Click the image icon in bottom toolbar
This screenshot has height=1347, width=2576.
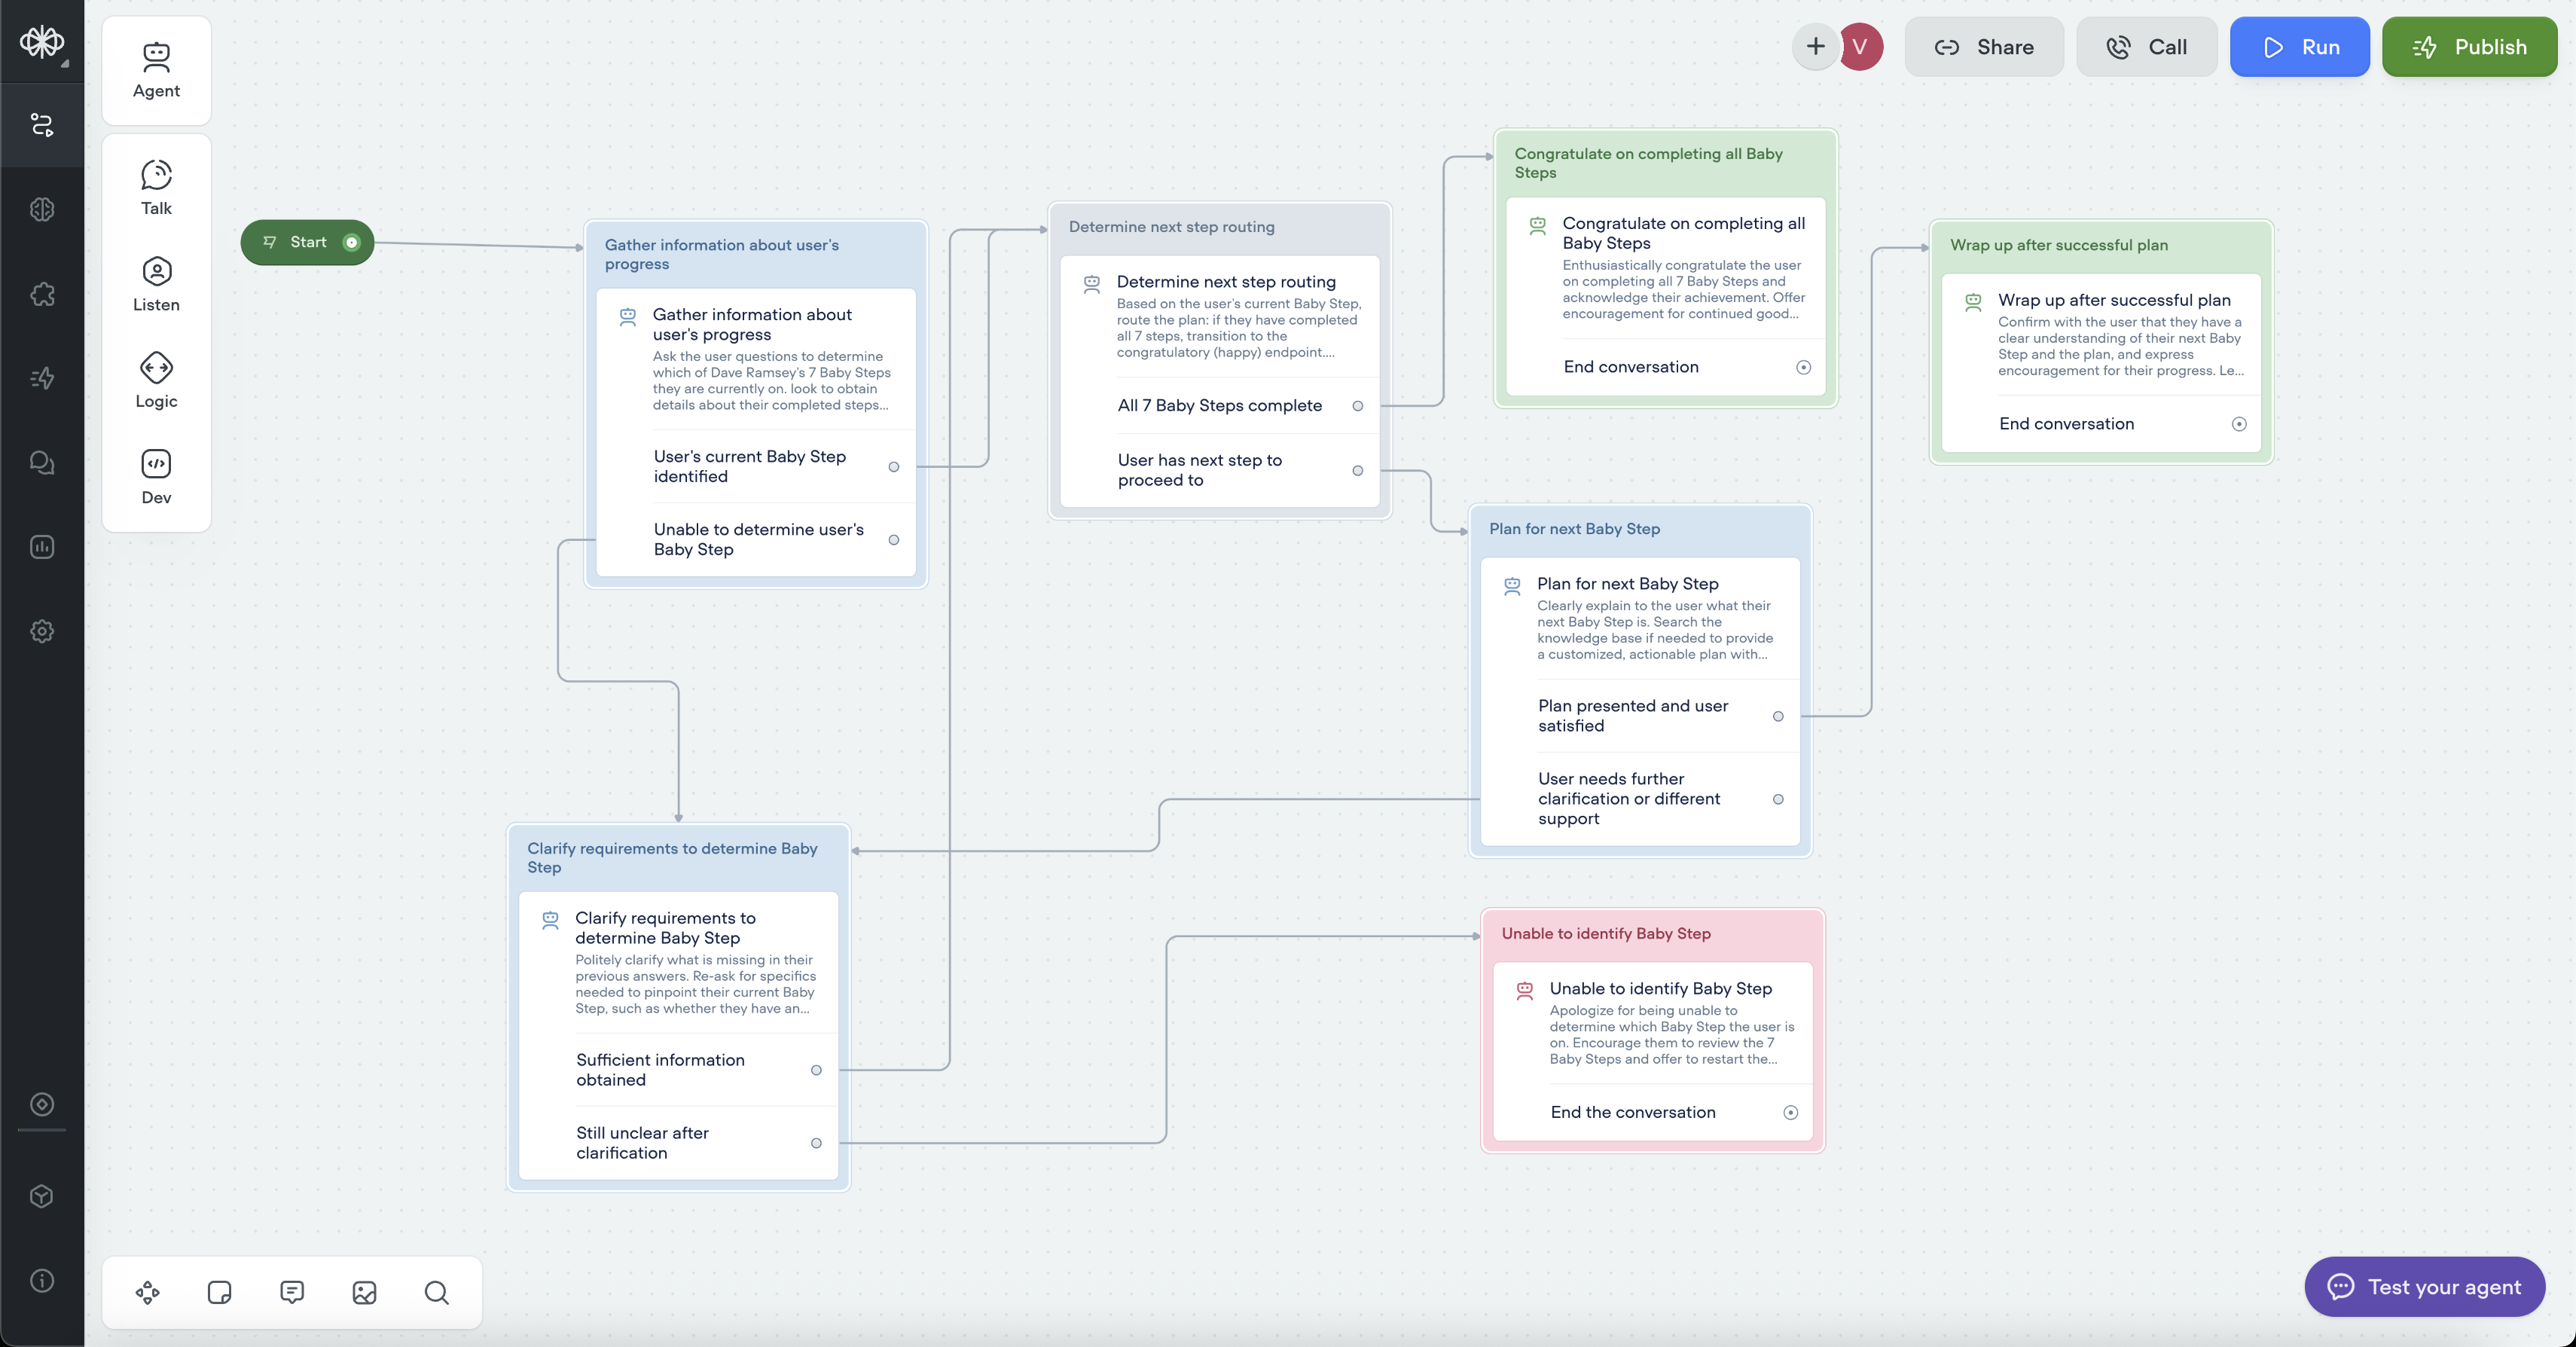tap(364, 1292)
